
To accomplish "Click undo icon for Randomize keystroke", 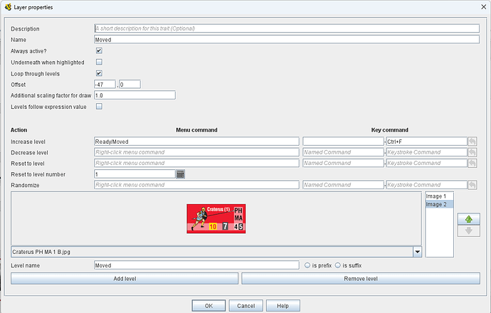I will (472, 185).
